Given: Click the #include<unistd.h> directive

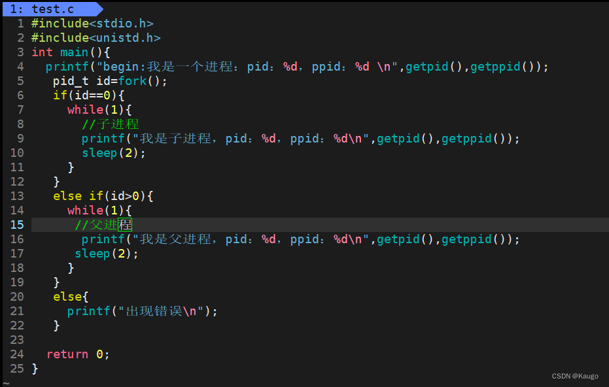Looking at the screenshot, I should [x=95, y=37].
